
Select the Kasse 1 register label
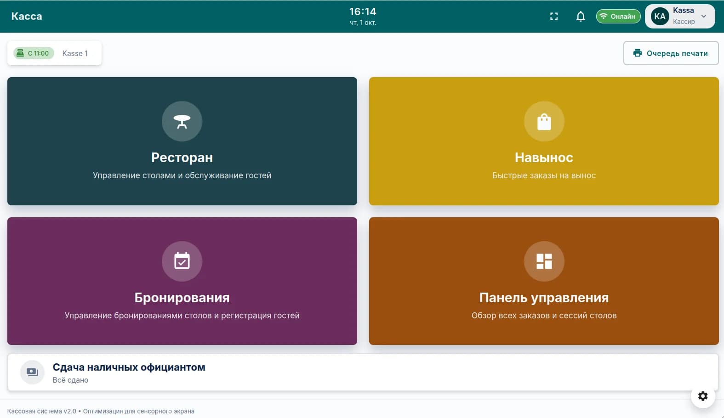coord(75,53)
